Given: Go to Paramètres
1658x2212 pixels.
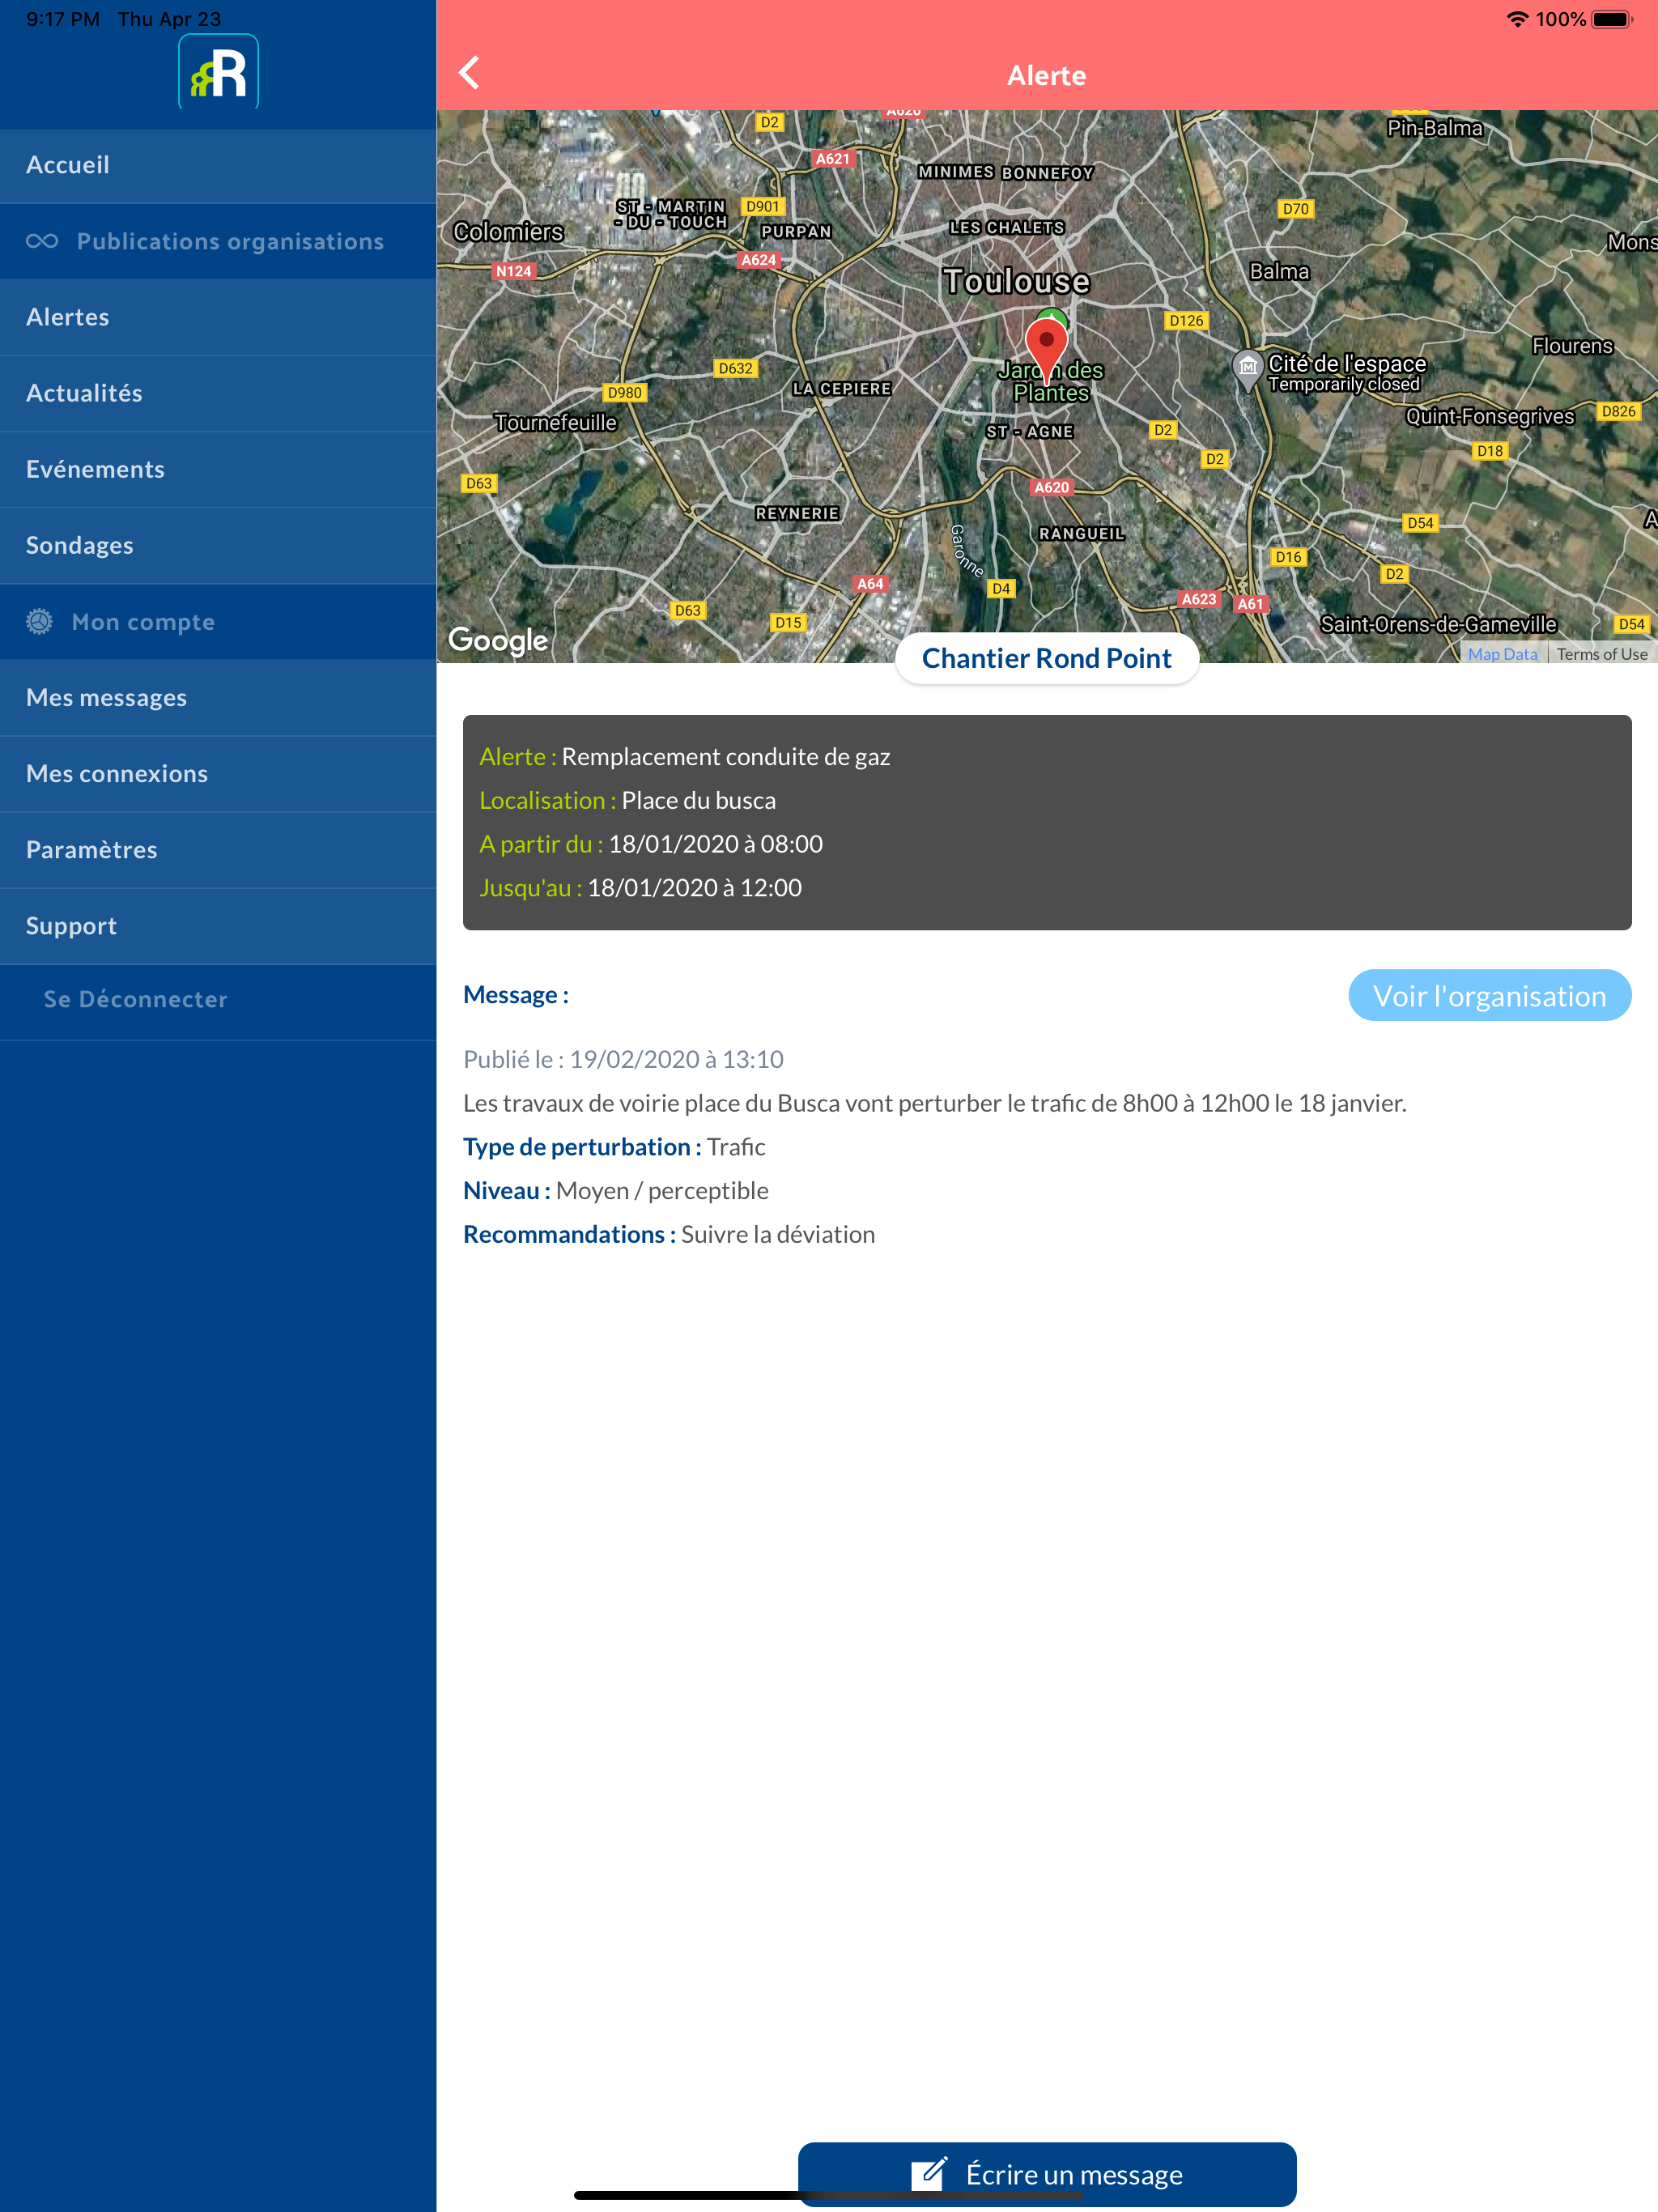Looking at the screenshot, I should (x=218, y=849).
